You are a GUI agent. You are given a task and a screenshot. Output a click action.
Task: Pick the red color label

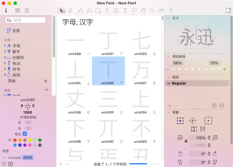(15, 140)
